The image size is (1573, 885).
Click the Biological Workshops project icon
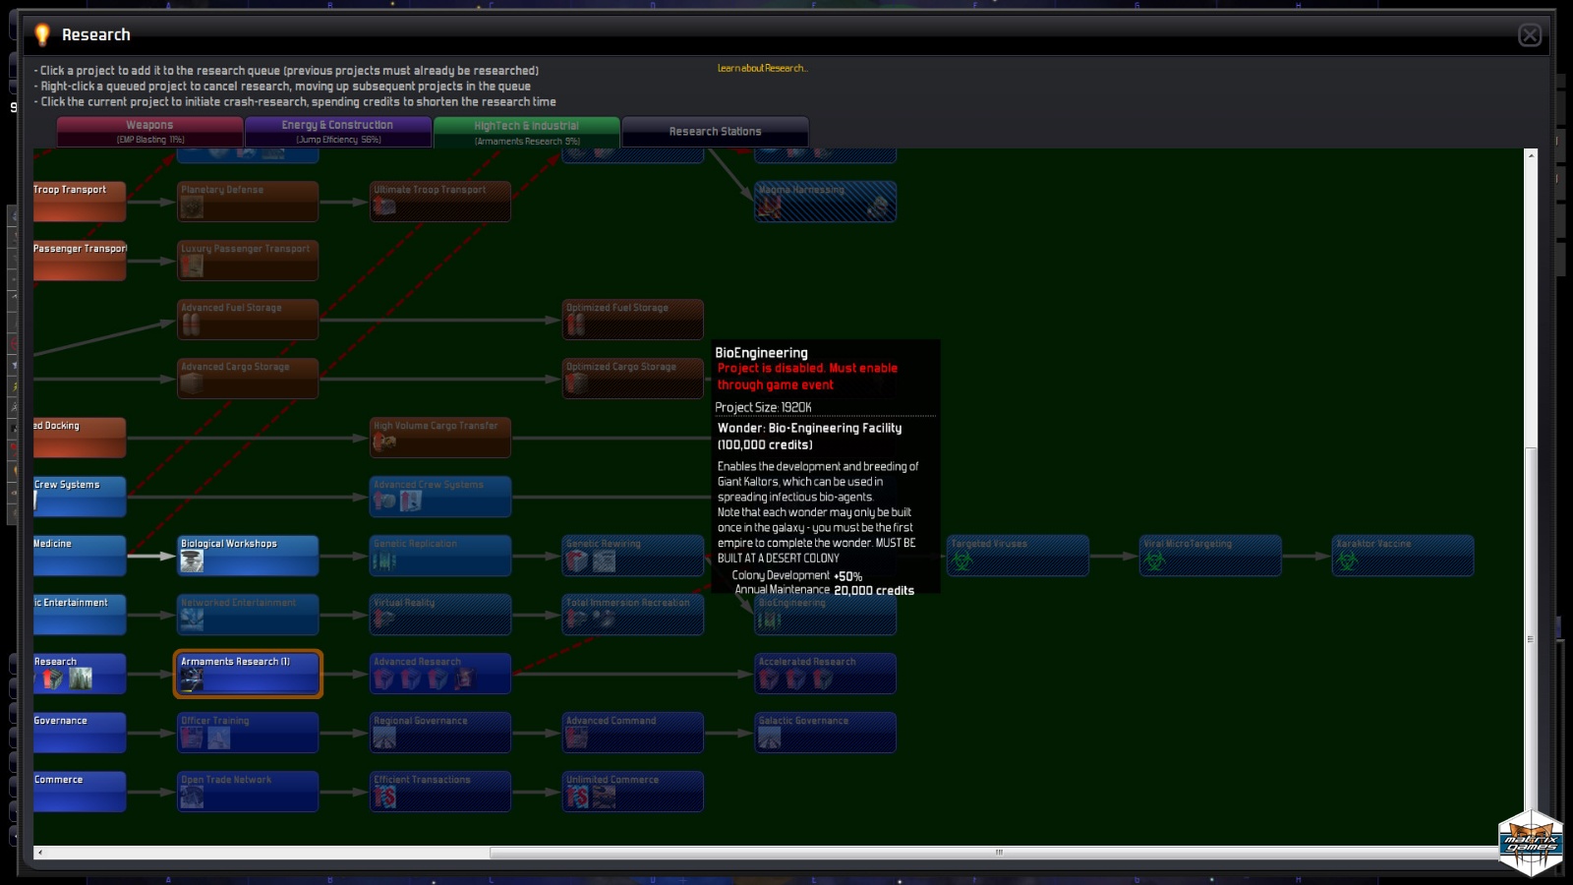pos(192,561)
